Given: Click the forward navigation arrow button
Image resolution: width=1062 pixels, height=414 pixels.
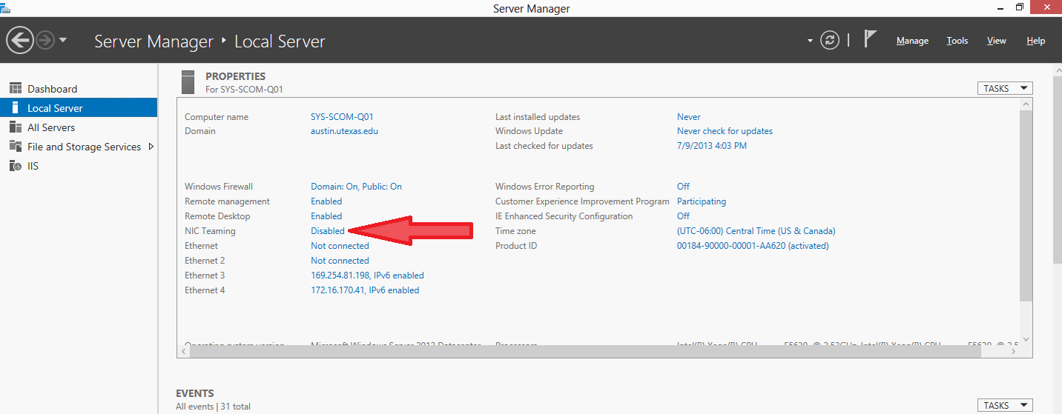Looking at the screenshot, I should coord(45,40).
